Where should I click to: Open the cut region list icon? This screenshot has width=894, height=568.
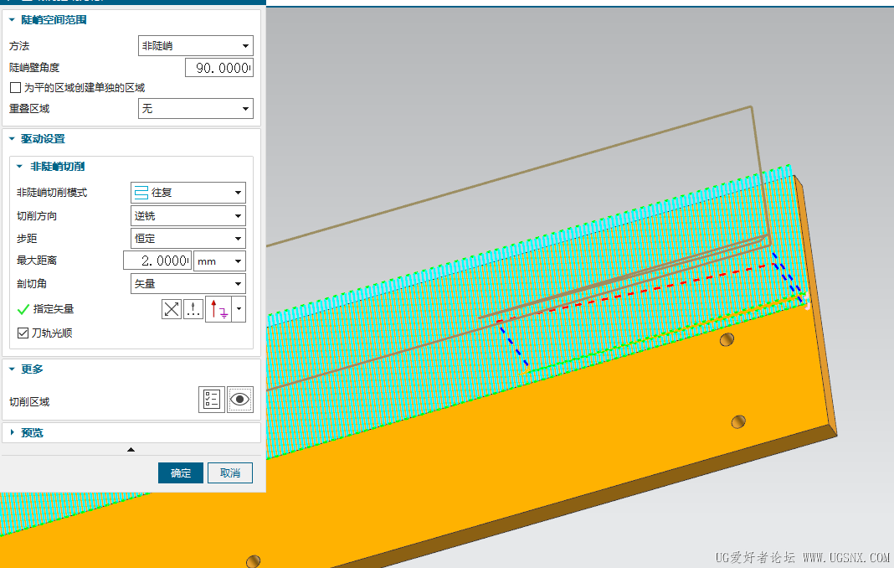[x=212, y=400]
